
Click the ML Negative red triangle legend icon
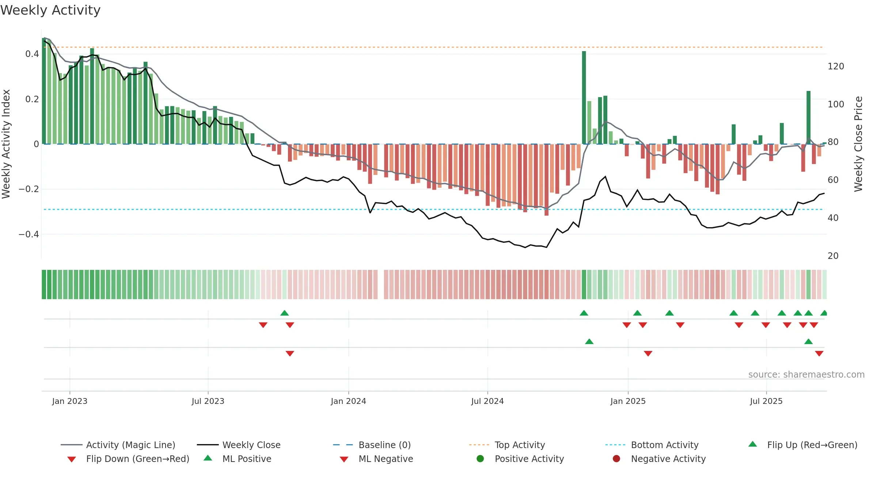344,459
